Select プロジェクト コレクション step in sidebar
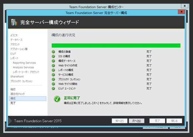The width and height of the screenshot is (193, 137). click(x=21, y=81)
